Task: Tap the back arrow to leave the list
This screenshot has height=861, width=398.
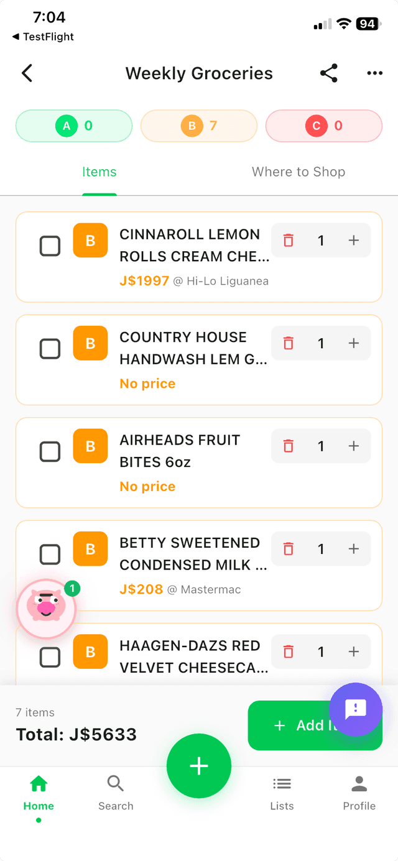Action: click(27, 73)
